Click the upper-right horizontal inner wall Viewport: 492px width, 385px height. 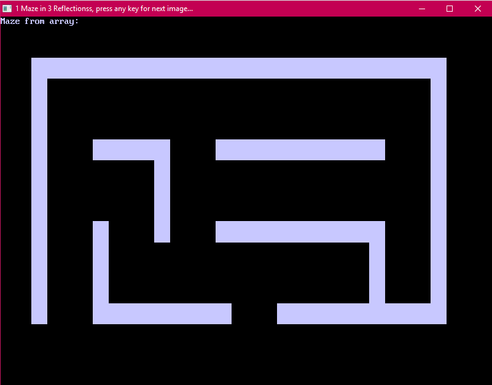pos(300,150)
